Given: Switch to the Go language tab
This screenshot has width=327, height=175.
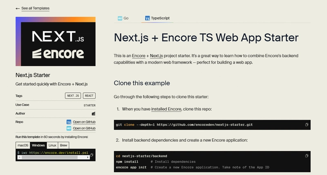Looking at the screenshot, I should pyautogui.click(x=123, y=18).
